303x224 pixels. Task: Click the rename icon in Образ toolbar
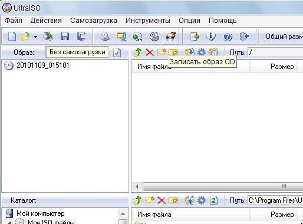pos(173,52)
